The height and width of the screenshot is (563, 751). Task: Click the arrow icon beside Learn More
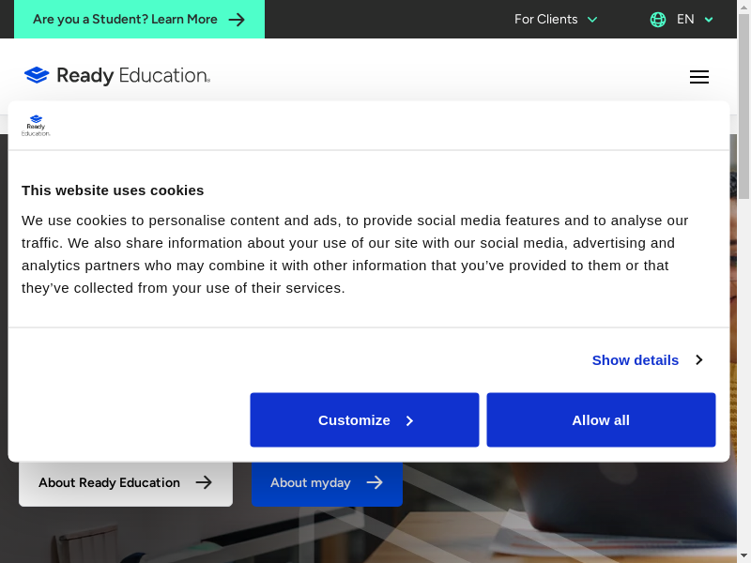pos(238,20)
